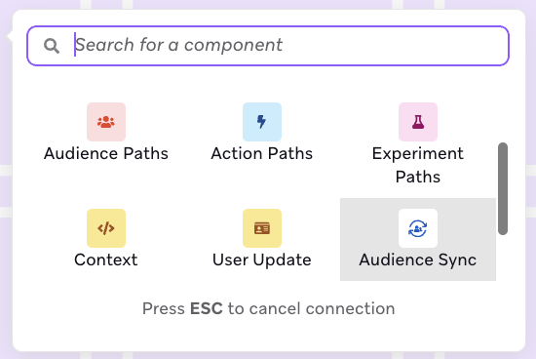Screen dimensions: 536x359
Task: Click the Context component label
Action: tap(106, 259)
